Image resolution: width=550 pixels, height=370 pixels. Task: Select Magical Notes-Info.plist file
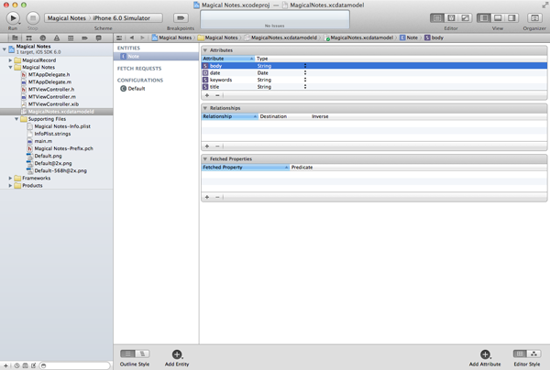(62, 126)
